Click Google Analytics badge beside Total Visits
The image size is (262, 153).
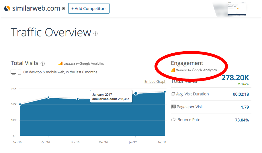click(81, 64)
